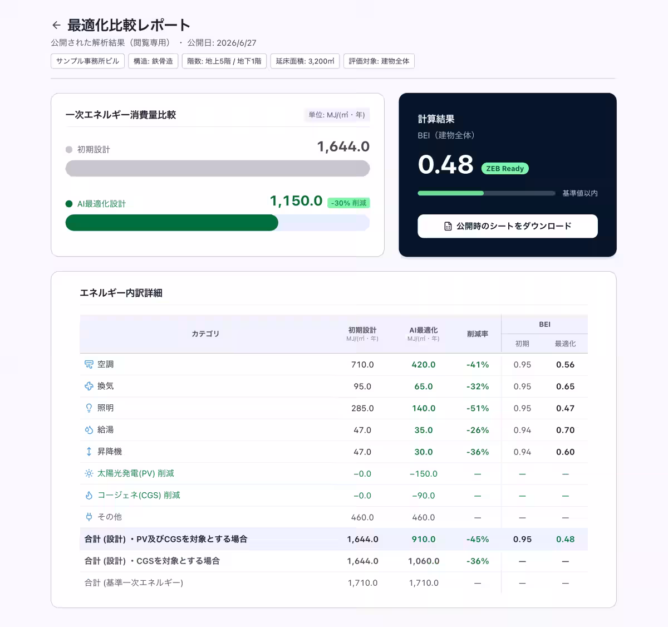
Task: Click the 延床面積: 3,200㎡ tag
Action: click(x=305, y=61)
